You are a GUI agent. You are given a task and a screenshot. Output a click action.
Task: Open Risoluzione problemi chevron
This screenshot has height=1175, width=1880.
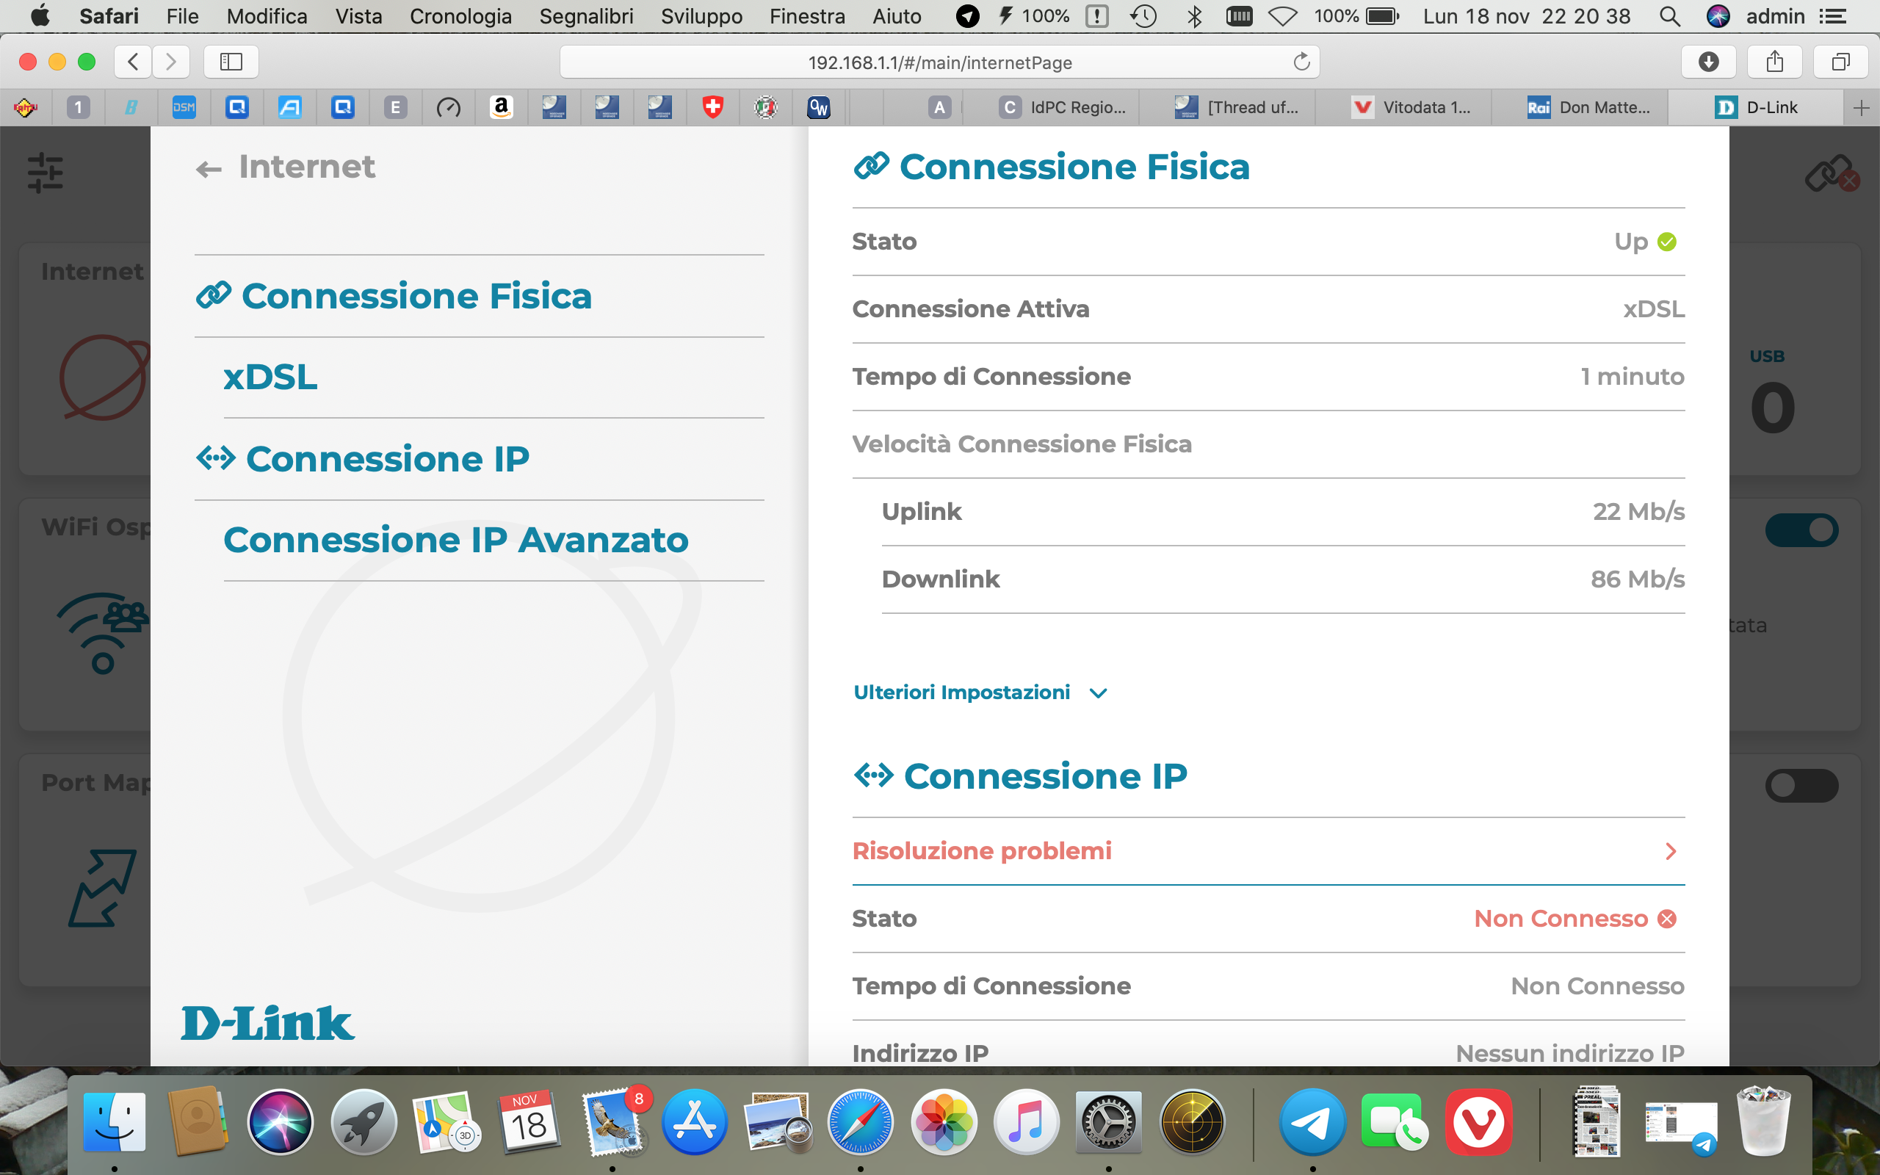1670,852
